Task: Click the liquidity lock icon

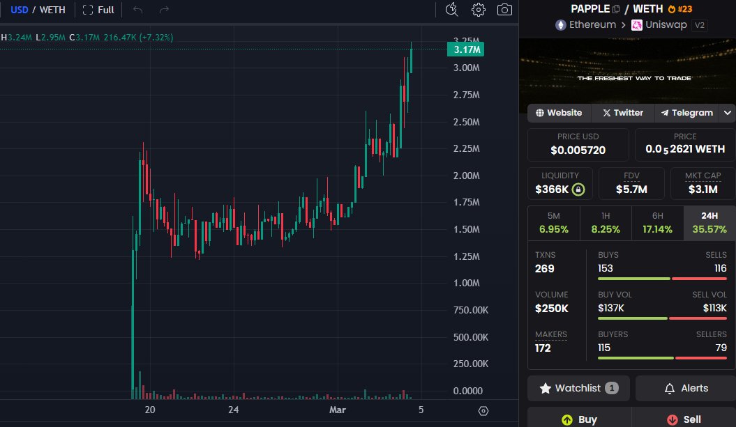Action: pyautogui.click(x=578, y=189)
